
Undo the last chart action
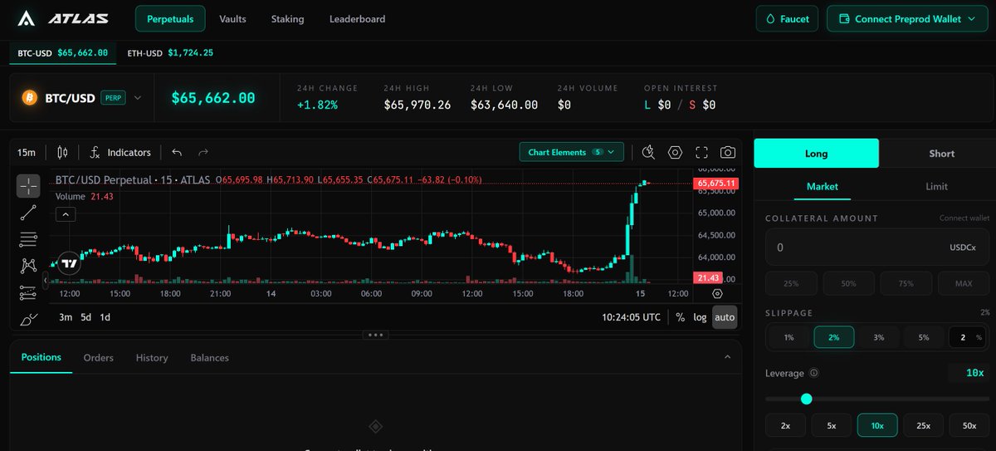click(177, 152)
